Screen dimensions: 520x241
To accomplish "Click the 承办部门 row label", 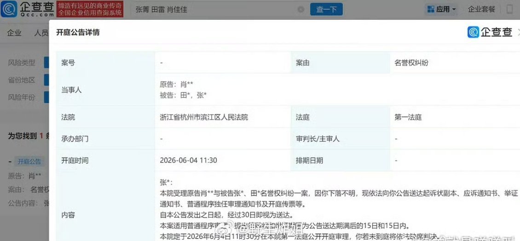I will 75,139.
